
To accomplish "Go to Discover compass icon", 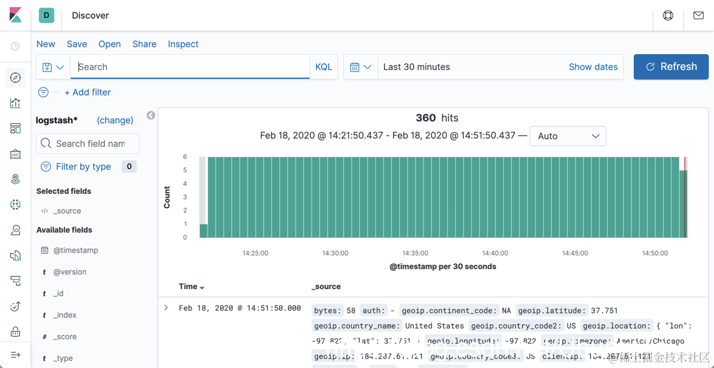I will 15,78.
